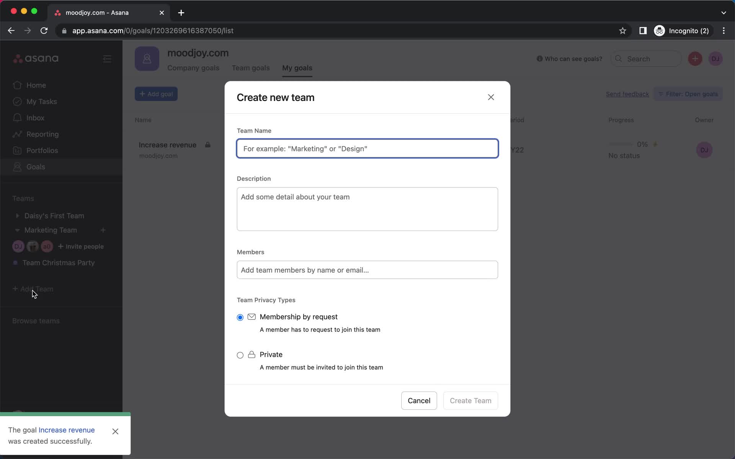Viewport: 735px width, 459px height.
Task: Click the Members name or email field
Action: click(367, 270)
